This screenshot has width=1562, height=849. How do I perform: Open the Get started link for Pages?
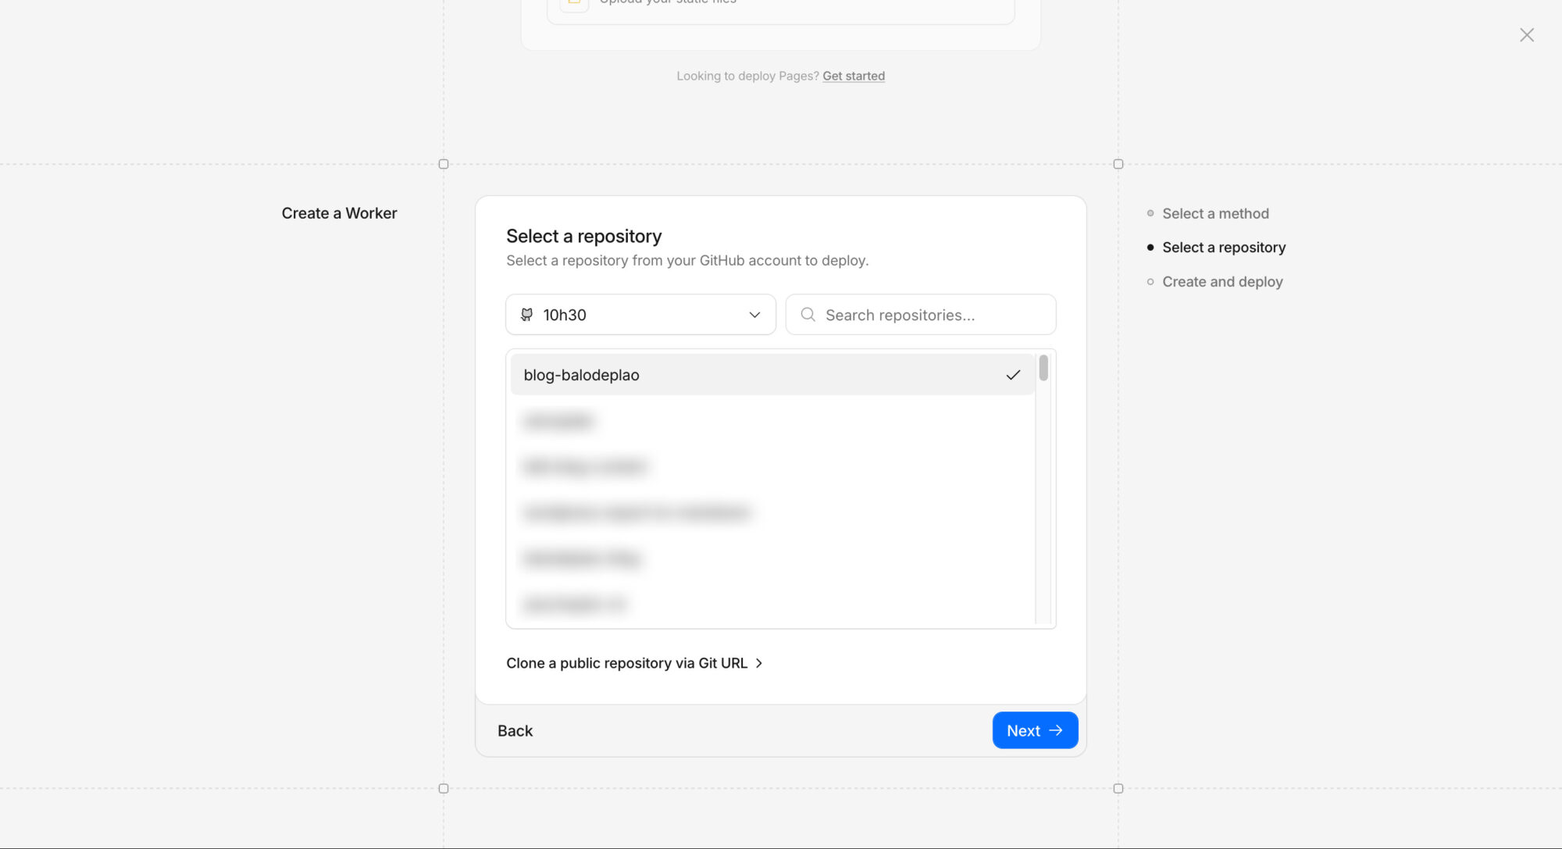click(x=853, y=76)
